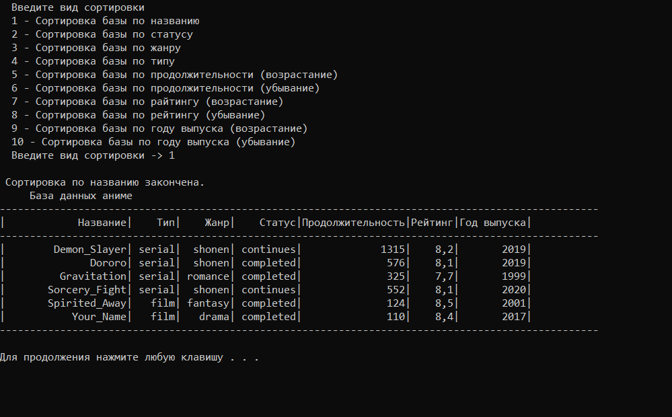Select the Dororo title cell
The image size is (672, 417).
pos(108,263)
